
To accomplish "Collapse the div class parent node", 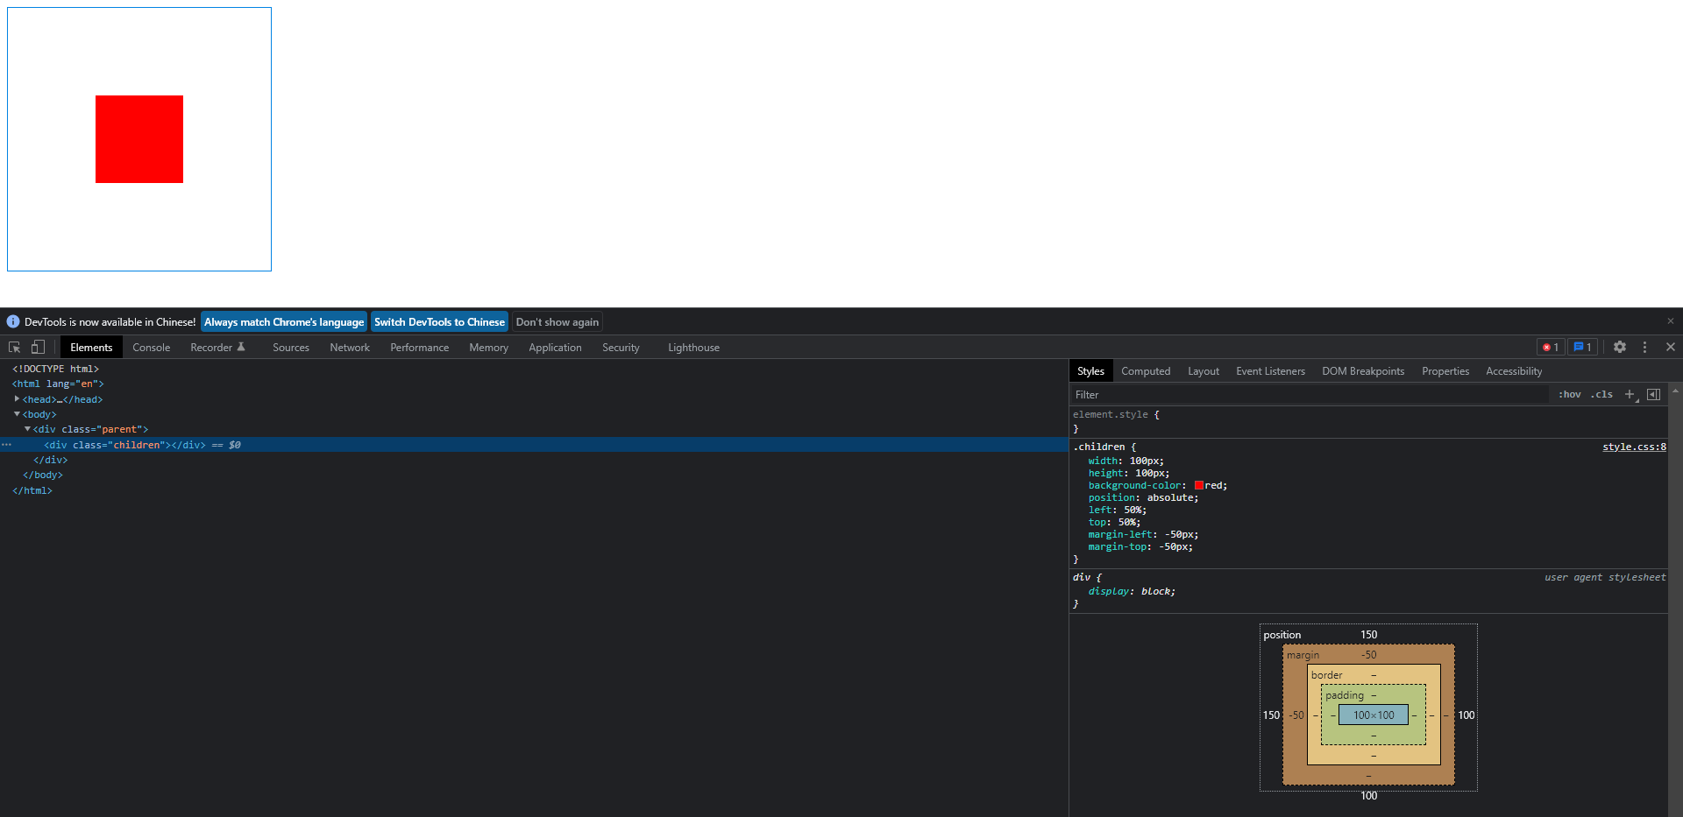I will coord(27,429).
